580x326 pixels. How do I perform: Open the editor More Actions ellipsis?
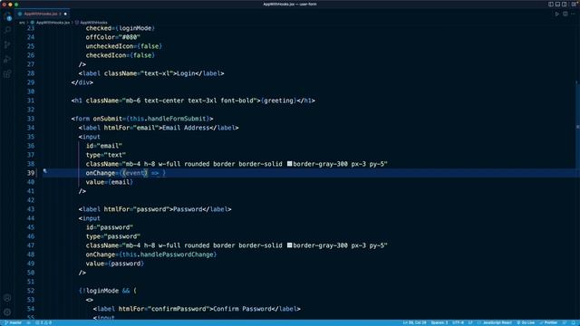[x=574, y=14]
